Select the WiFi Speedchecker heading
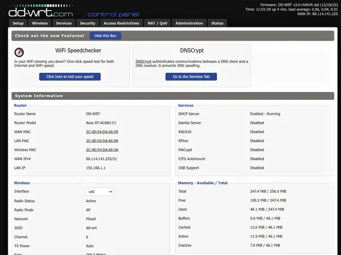 pyautogui.click(x=78, y=51)
